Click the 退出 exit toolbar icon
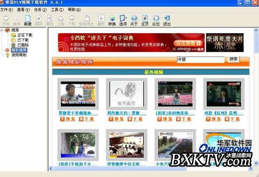The height and width of the screenshot is (177, 259). pos(167,21)
